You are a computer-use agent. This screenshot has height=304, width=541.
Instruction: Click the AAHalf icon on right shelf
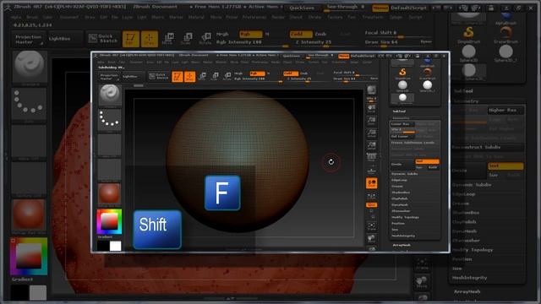372,145
